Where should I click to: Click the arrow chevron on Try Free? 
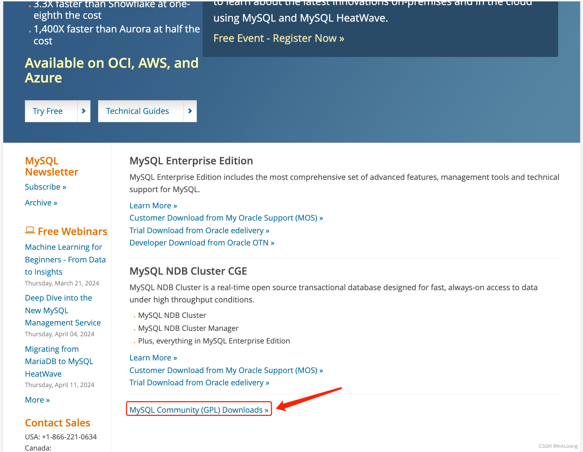84,111
